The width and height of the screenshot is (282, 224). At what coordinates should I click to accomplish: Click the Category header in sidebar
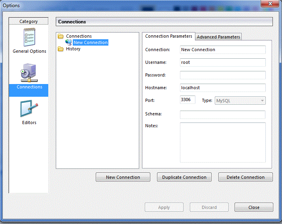[x=28, y=21]
